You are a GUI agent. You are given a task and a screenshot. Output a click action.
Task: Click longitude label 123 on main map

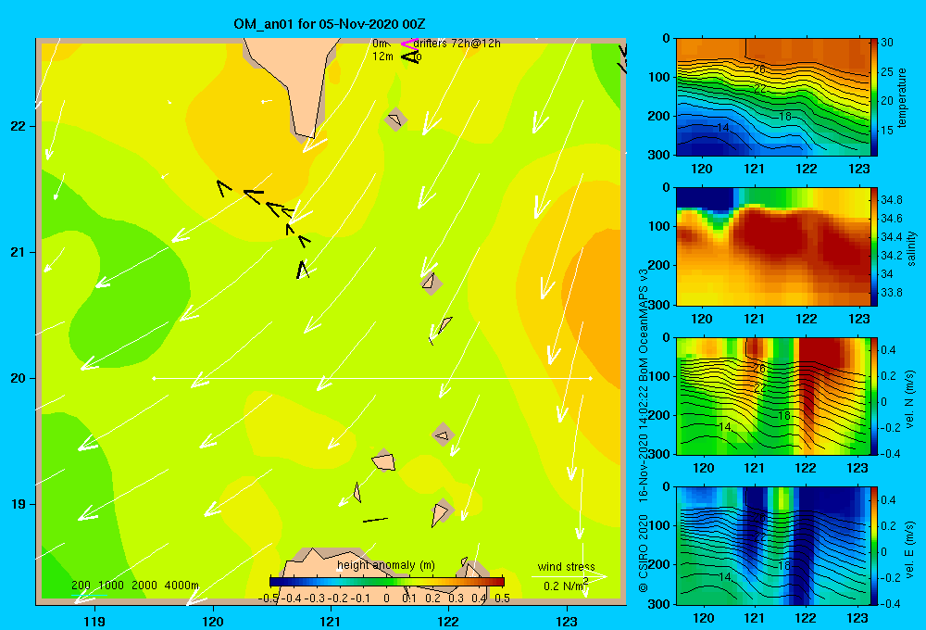[567, 621]
